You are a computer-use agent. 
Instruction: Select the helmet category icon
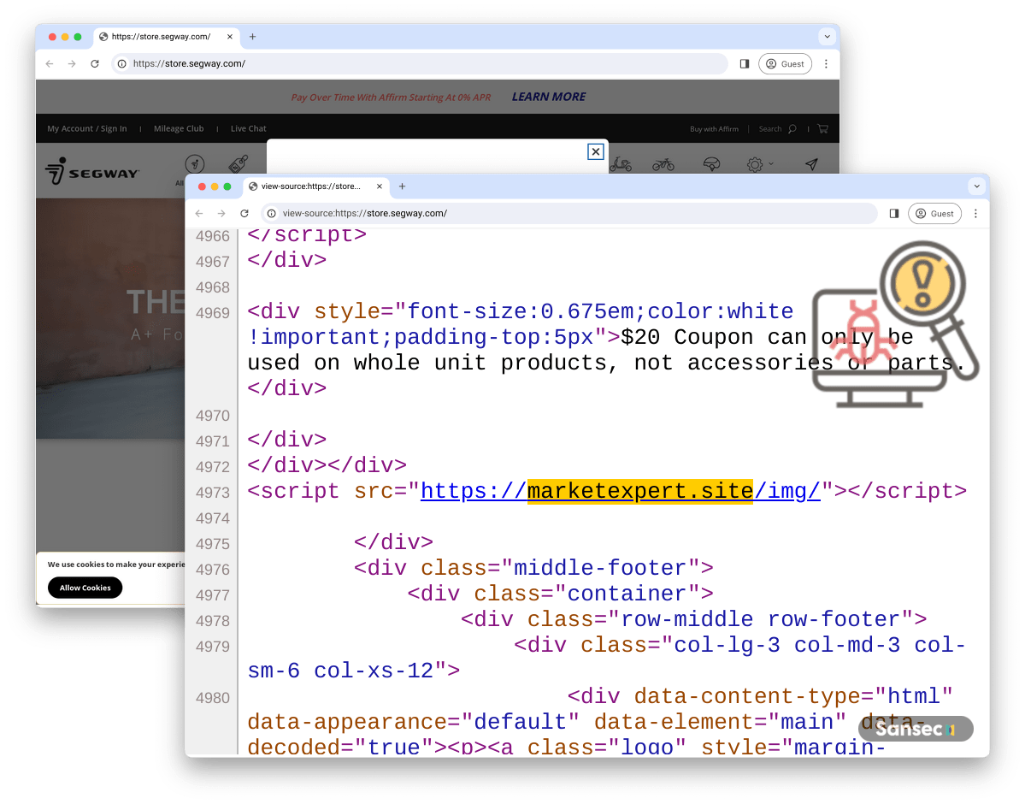point(710,164)
